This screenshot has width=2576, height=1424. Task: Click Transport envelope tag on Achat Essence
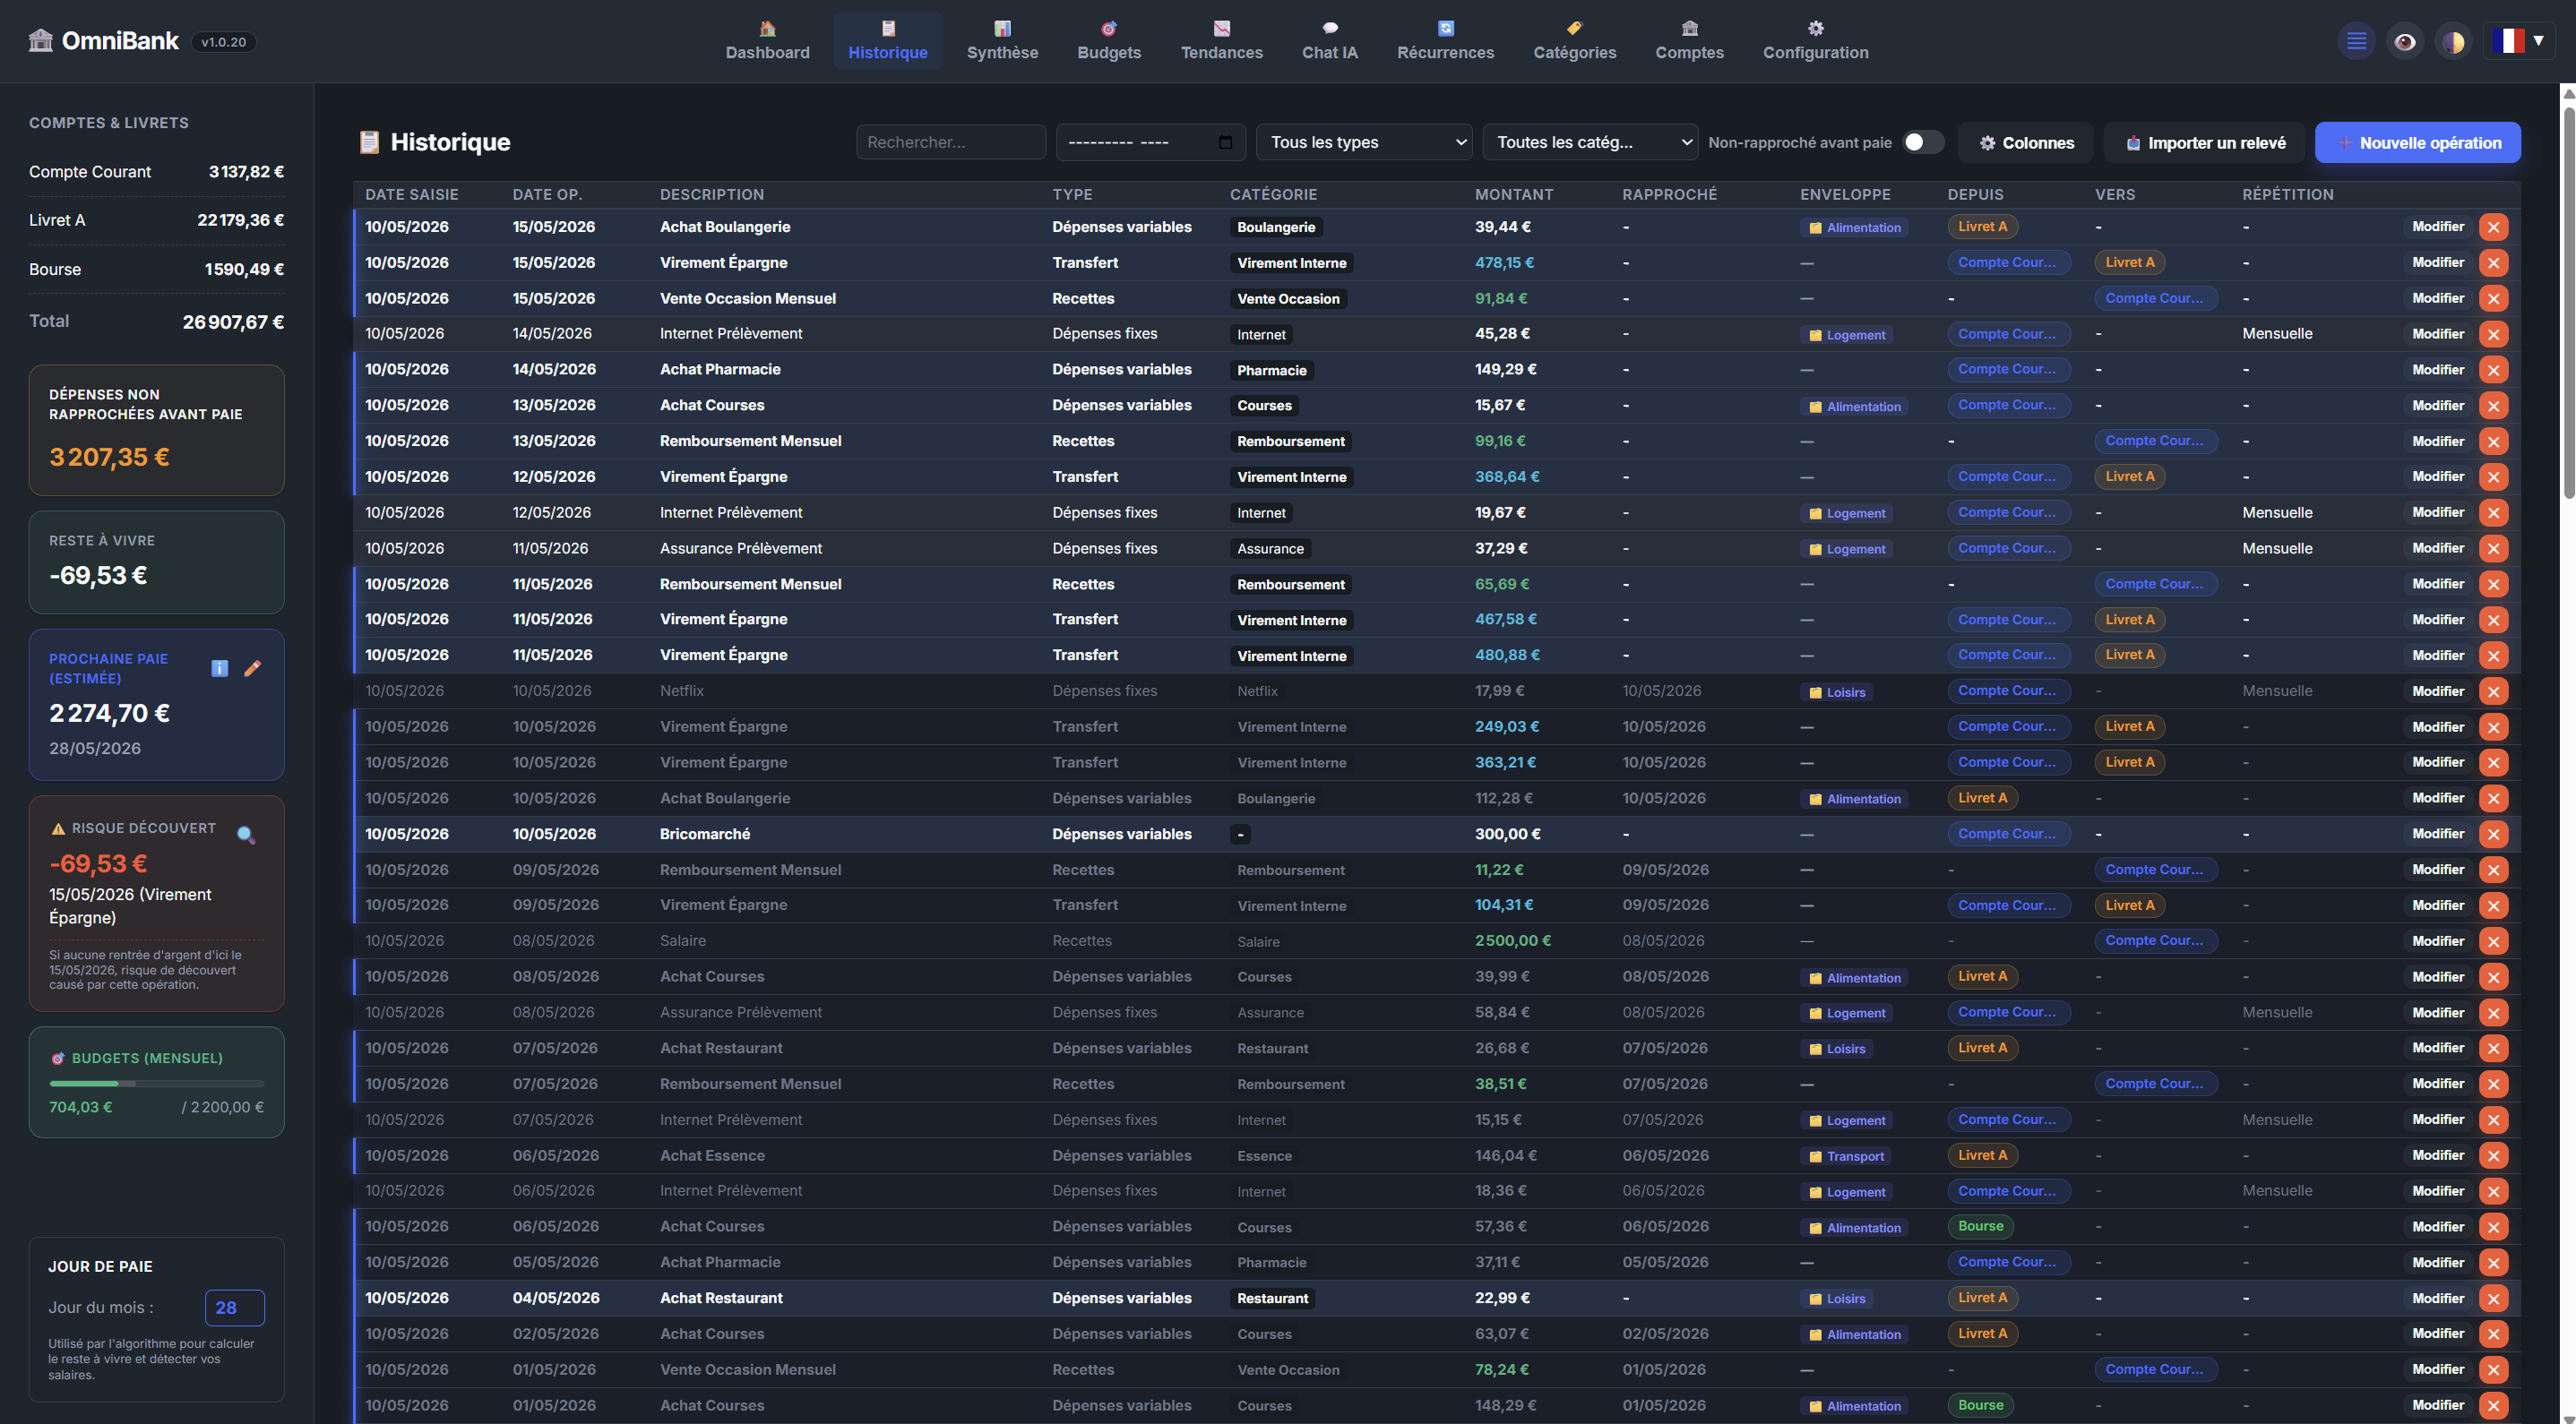[1846, 1156]
